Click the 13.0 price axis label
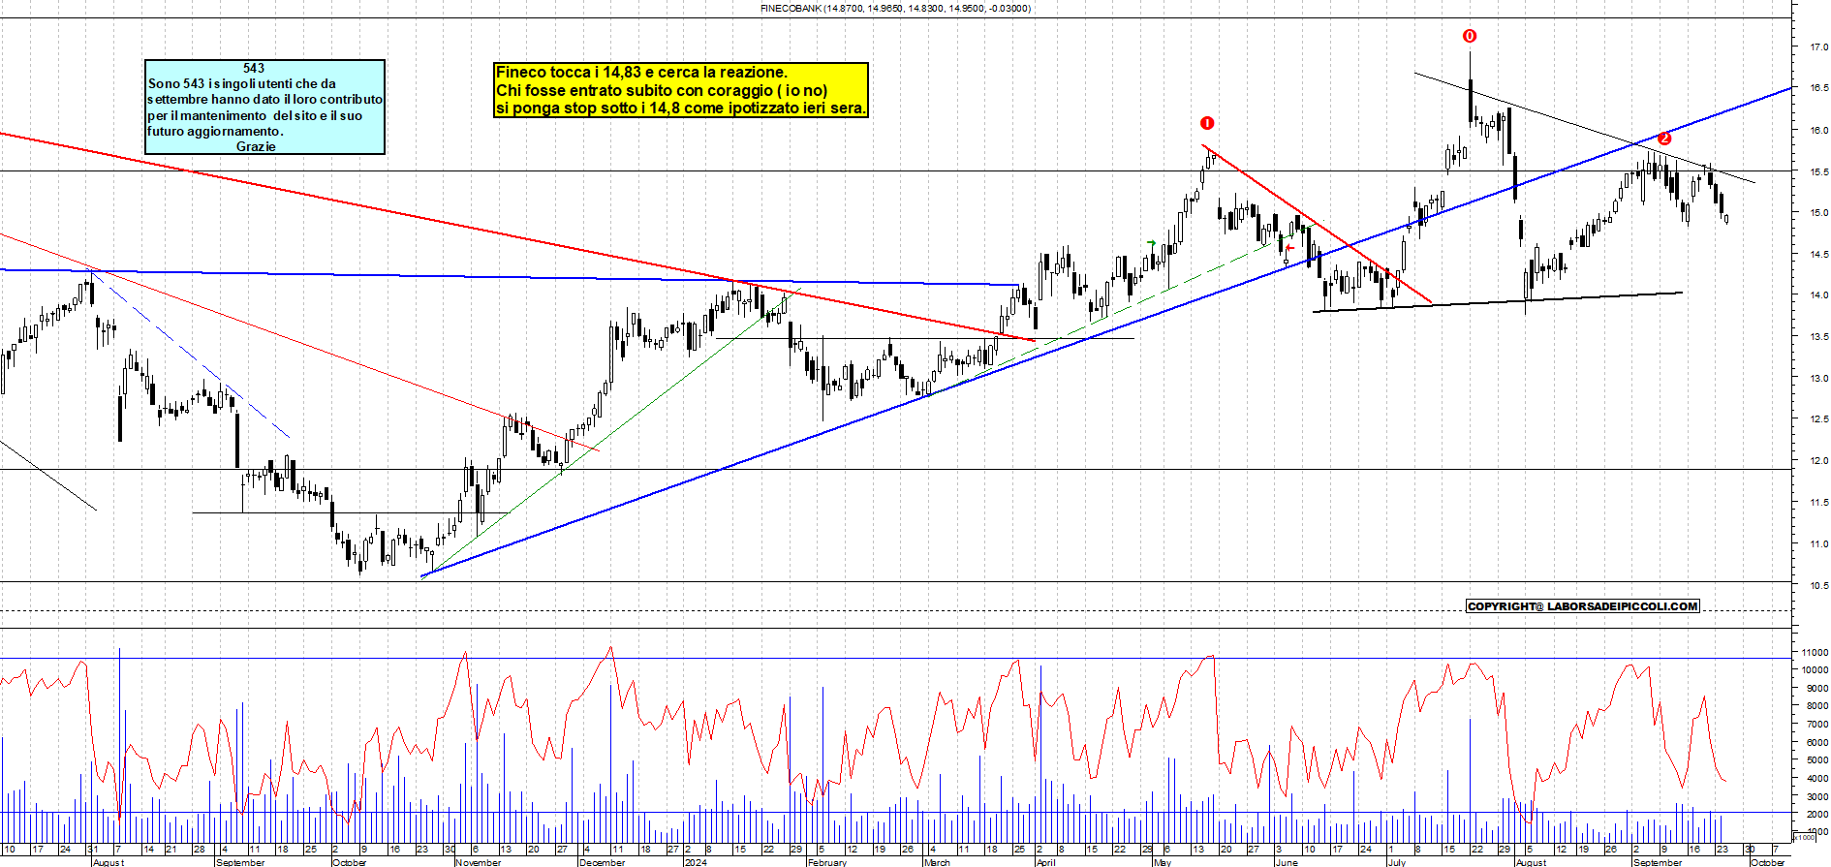 click(x=1818, y=378)
